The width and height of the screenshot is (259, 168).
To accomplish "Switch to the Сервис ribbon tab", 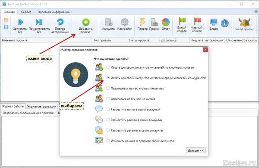I will [x=26, y=12].
